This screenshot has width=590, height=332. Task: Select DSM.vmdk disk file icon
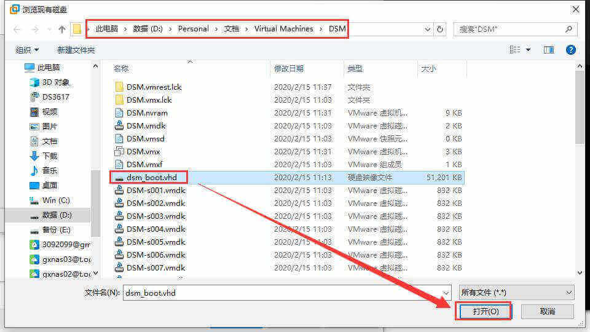(x=119, y=125)
